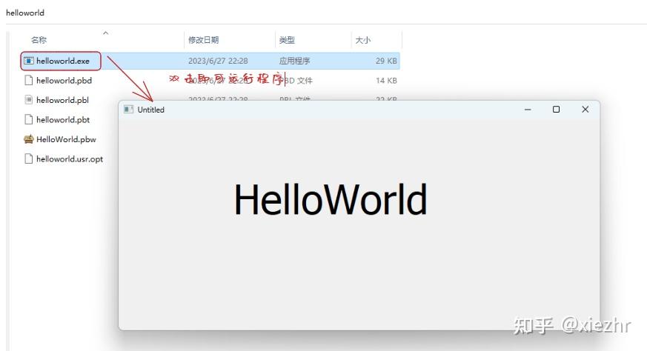Viewport: 647px width, 351px height.
Task: Select the helloworld.exe application icon
Action: point(28,61)
